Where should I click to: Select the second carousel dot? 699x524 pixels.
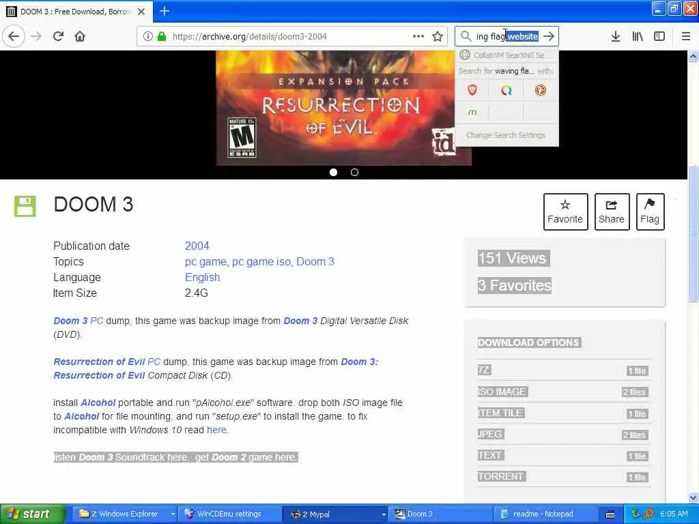coord(354,172)
